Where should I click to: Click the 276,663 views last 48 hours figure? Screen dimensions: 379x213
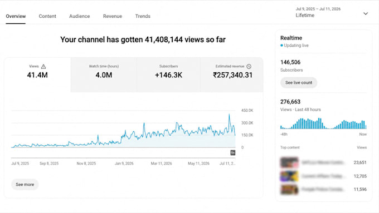click(290, 102)
